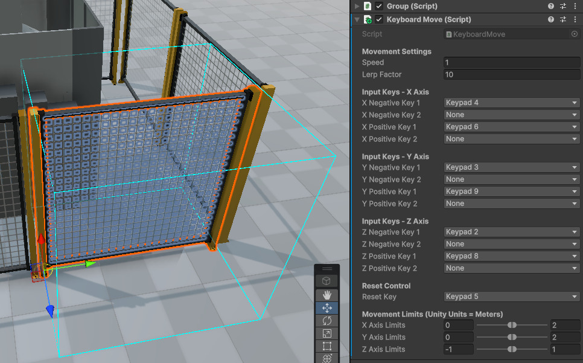Viewport: 583px width, 363px height.
Task: Disable the Keyboard Move (Script) component
Action: 378,19
